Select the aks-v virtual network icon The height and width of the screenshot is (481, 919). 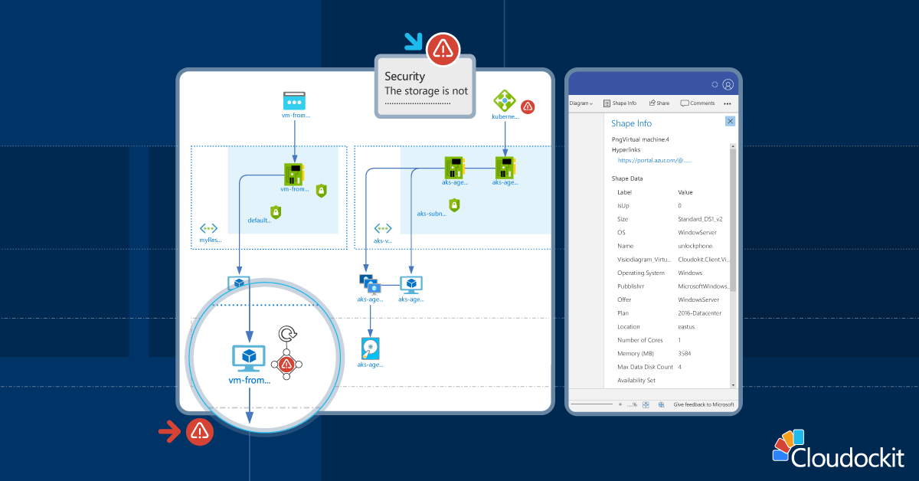(383, 228)
